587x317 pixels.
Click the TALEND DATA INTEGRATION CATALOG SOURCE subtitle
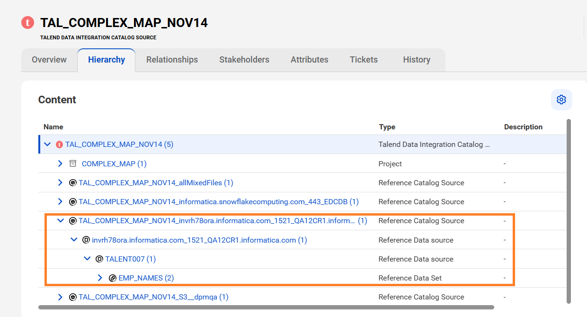tap(98, 37)
